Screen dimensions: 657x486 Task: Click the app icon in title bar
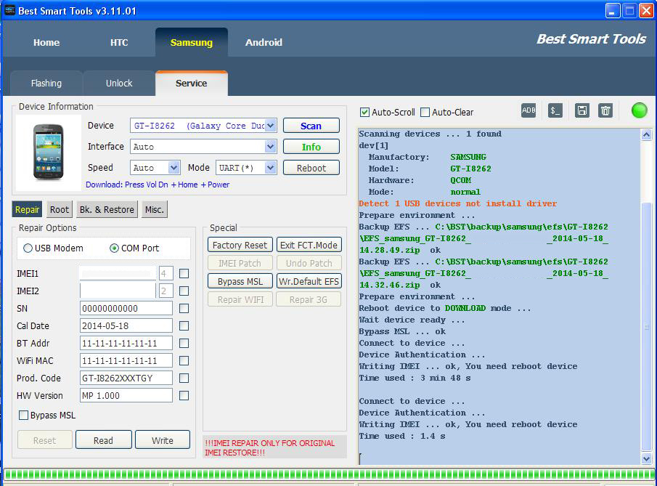pos(9,10)
